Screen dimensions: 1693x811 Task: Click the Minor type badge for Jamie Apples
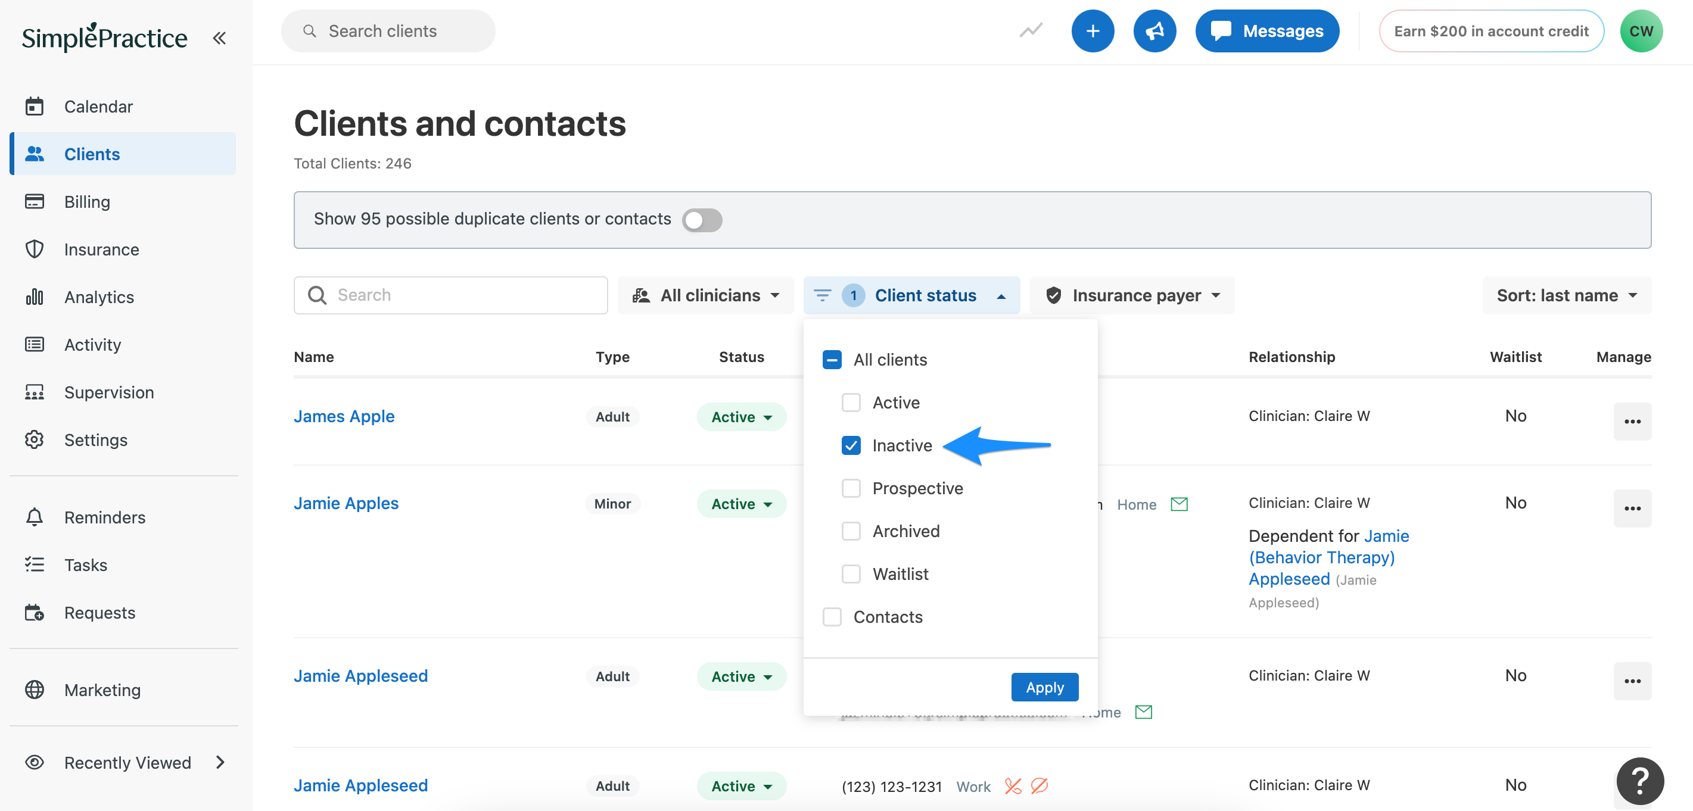click(612, 504)
